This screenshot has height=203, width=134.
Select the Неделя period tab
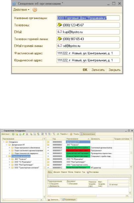click(64, 172)
